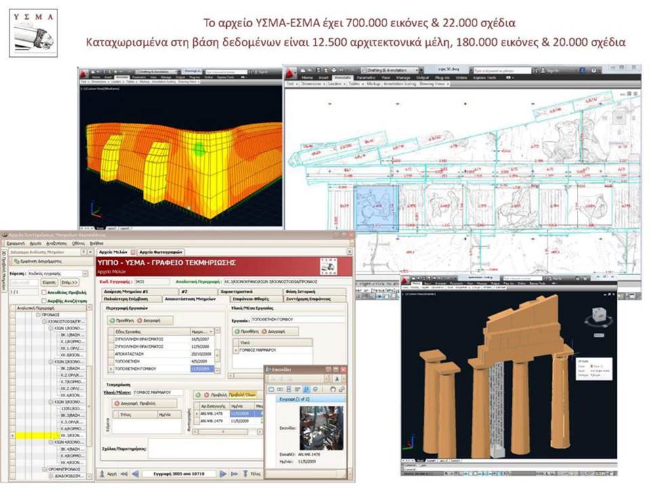
Task: Click the photographs table horizontal scrollbar
Action: [x=228, y=432]
